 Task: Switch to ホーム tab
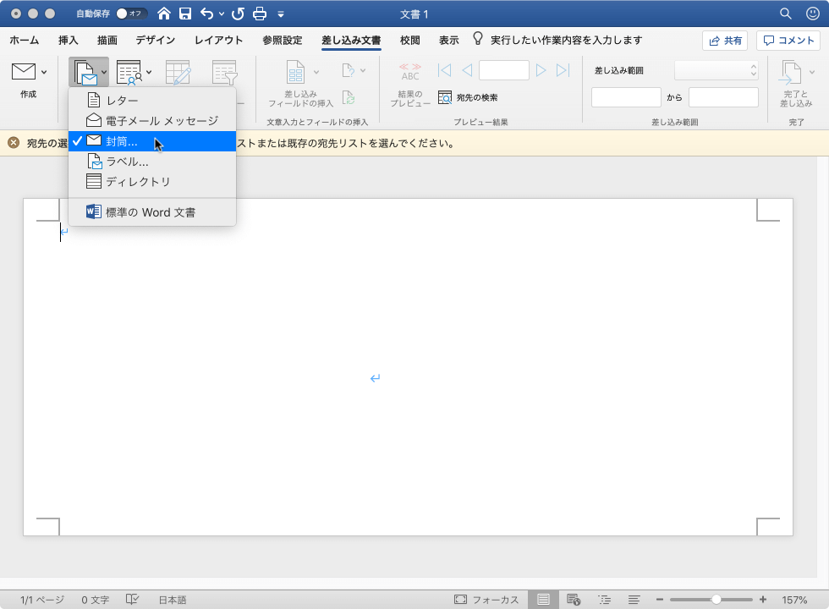(x=25, y=41)
